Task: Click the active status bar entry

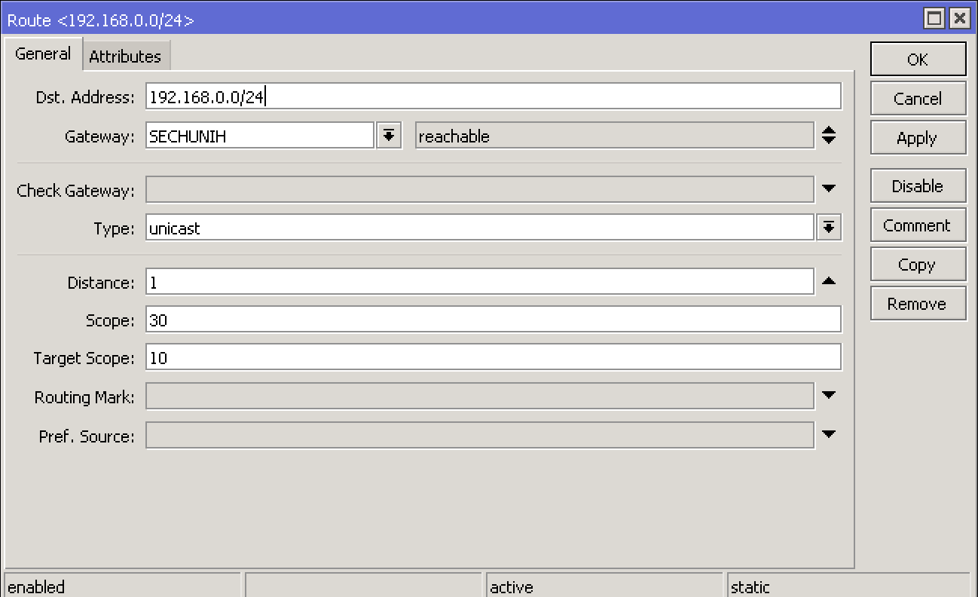Action: [x=604, y=586]
